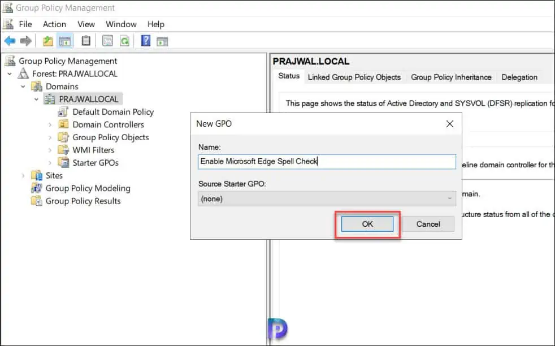Collapse the Domains node
Image resolution: width=555 pixels, height=346 pixels.
23,86
